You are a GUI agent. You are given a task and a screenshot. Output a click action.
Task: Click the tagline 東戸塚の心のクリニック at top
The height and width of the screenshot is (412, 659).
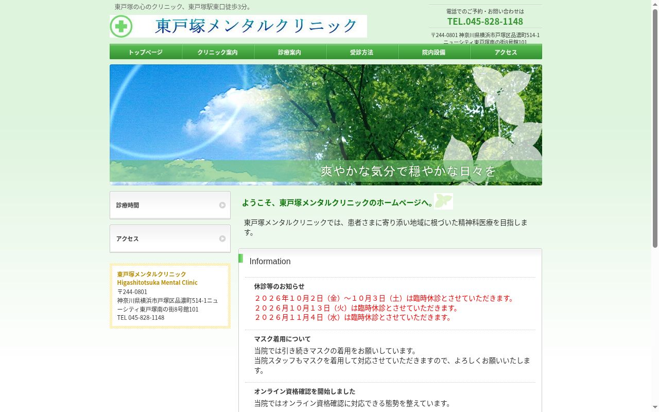pyautogui.click(x=183, y=7)
